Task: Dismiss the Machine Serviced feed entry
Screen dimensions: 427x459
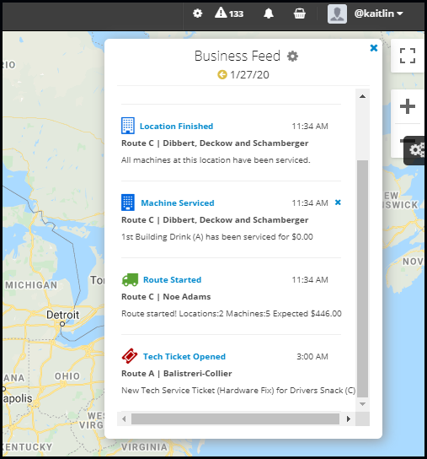Action: 338,202
